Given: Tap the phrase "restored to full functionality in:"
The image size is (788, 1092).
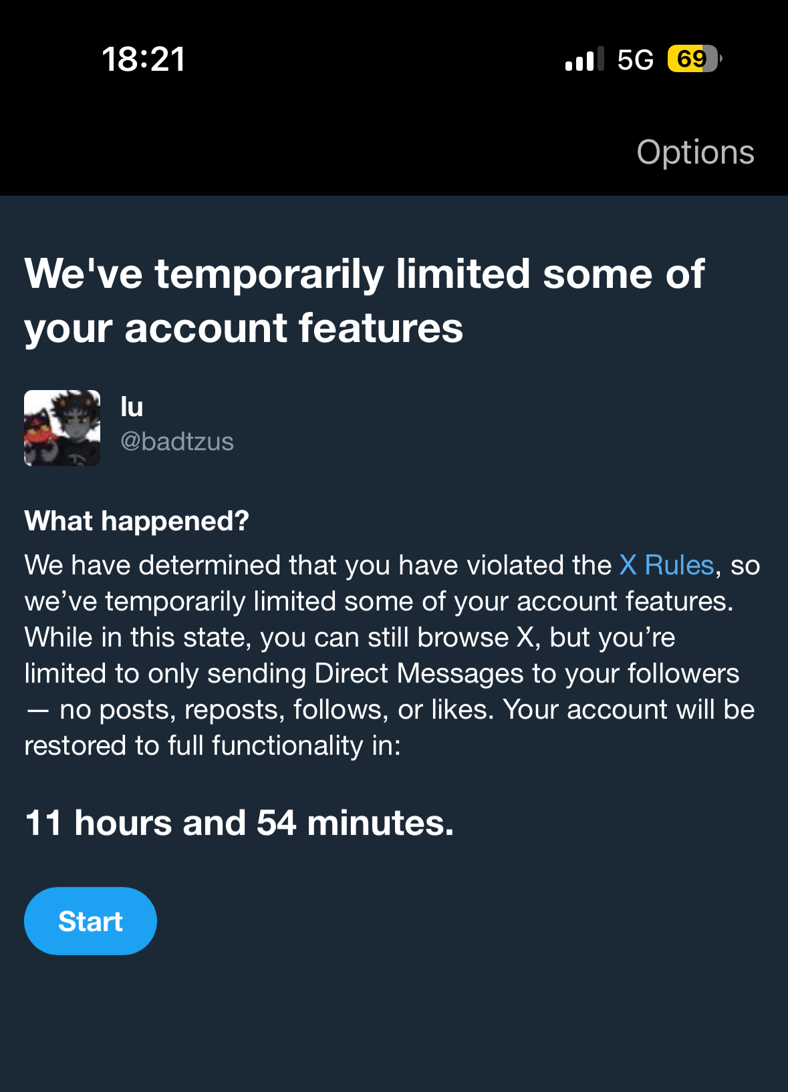Looking at the screenshot, I should [213, 745].
